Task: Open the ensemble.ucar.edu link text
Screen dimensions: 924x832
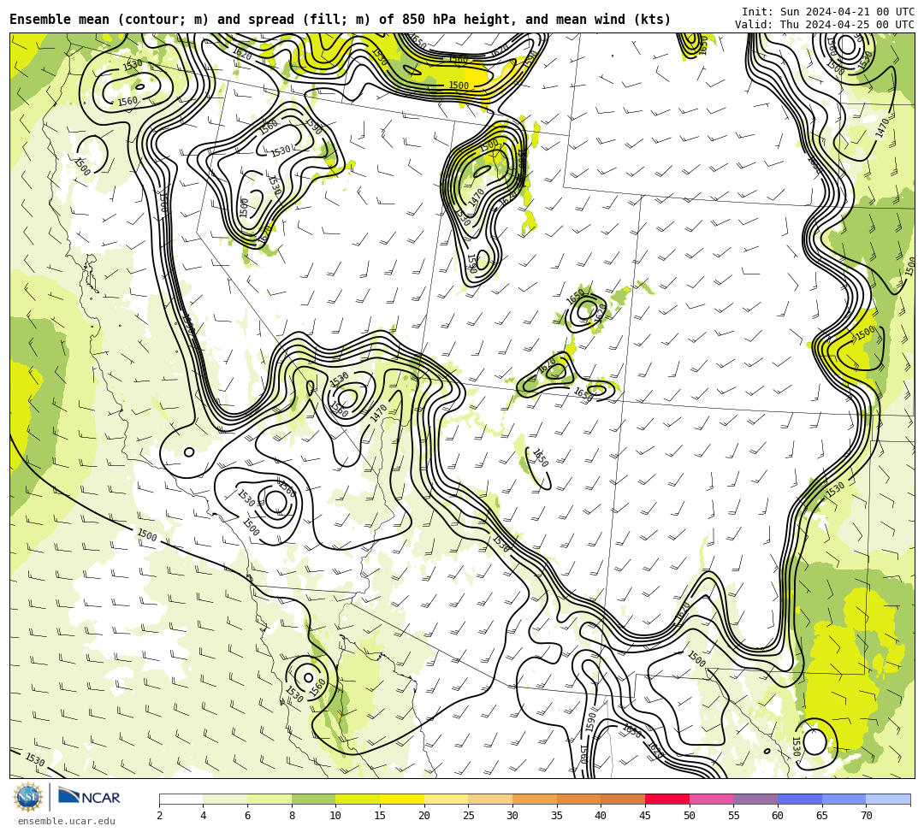Action: [x=67, y=821]
